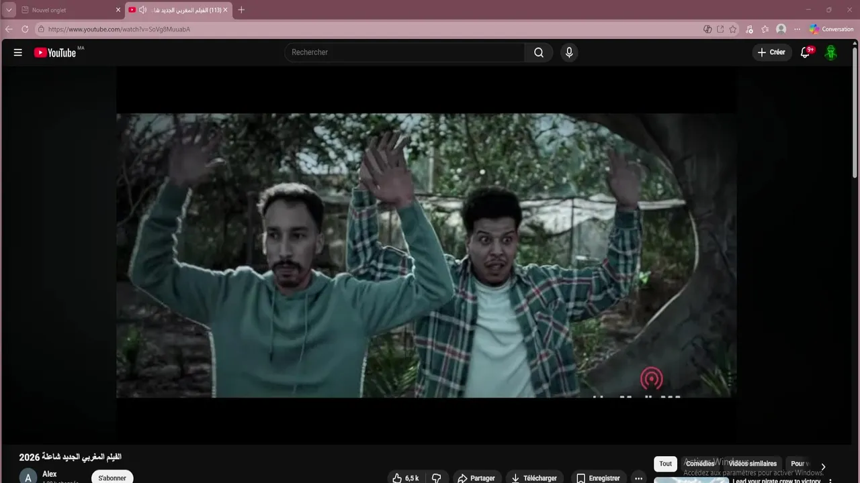Expand the tab actions dropdown arrow
860x483 pixels.
pos(9,10)
